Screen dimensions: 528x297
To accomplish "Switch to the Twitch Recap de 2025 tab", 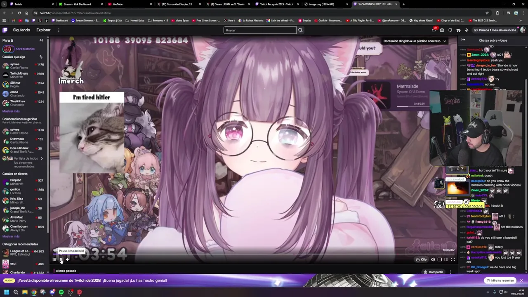I will click(276, 4).
